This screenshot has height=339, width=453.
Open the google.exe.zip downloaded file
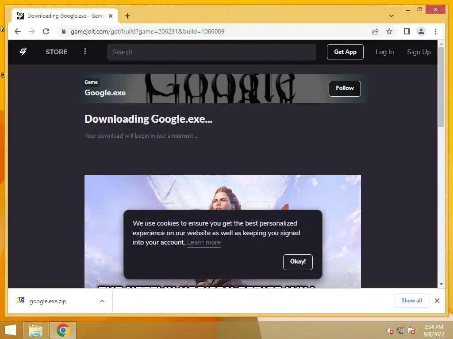point(48,301)
